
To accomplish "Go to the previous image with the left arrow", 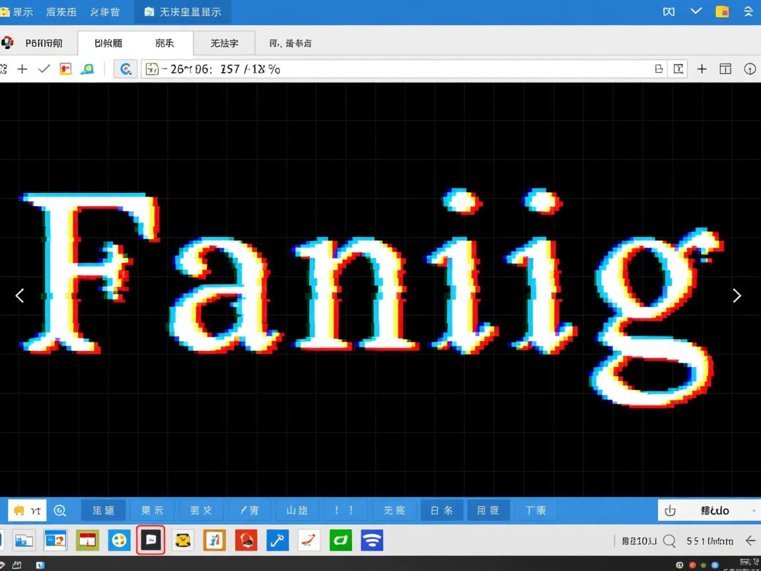I will (x=20, y=295).
